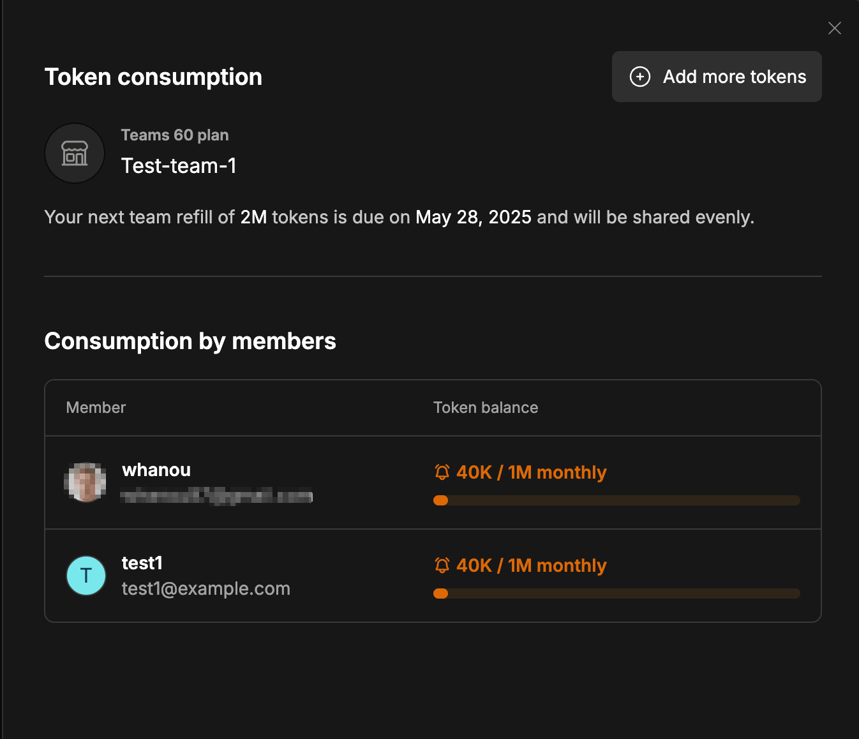Viewport: 859px width, 739px height.
Task: Click the bell icon next to test1's balance
Action: [441, 565]
